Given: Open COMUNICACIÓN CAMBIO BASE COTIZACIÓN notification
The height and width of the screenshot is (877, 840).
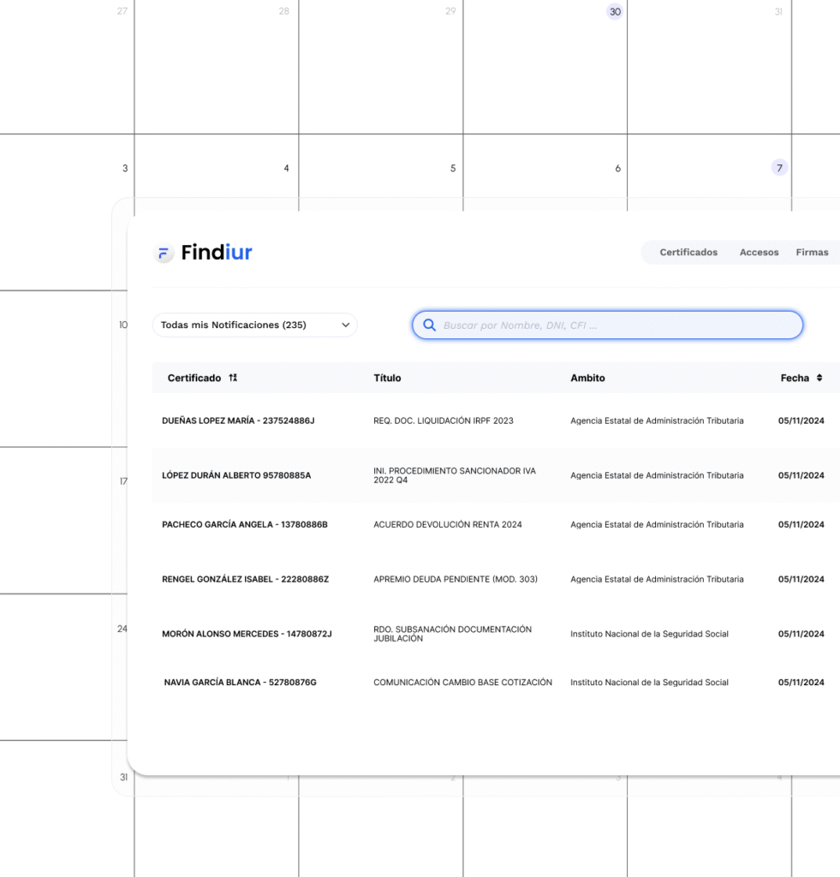Looking at the screenshot, I should tap(462, 683).
